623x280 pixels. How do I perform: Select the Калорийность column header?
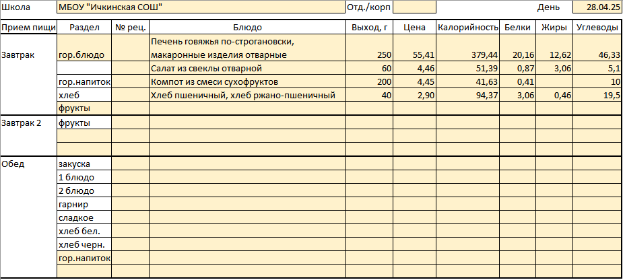click(467, 28)
